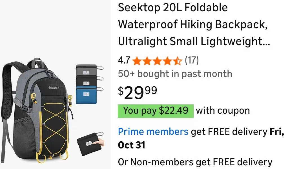Click the green You pay $22.49 badge
This screenshot has width=290, height=169.
point(156,111)
